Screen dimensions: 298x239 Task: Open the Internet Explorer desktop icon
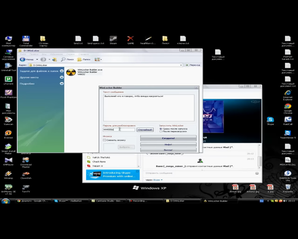click(288, 95)
